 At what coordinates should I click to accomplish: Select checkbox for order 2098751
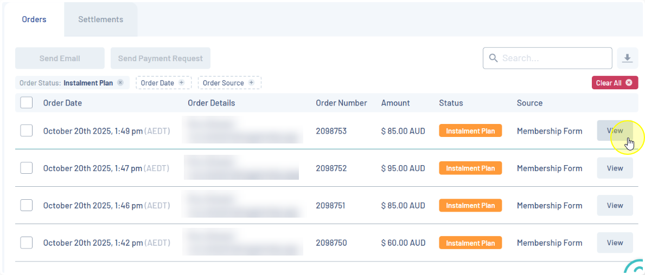[27, 205]
